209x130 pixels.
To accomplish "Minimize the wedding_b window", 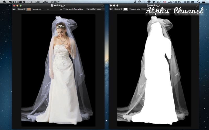I will coord(17,5).
